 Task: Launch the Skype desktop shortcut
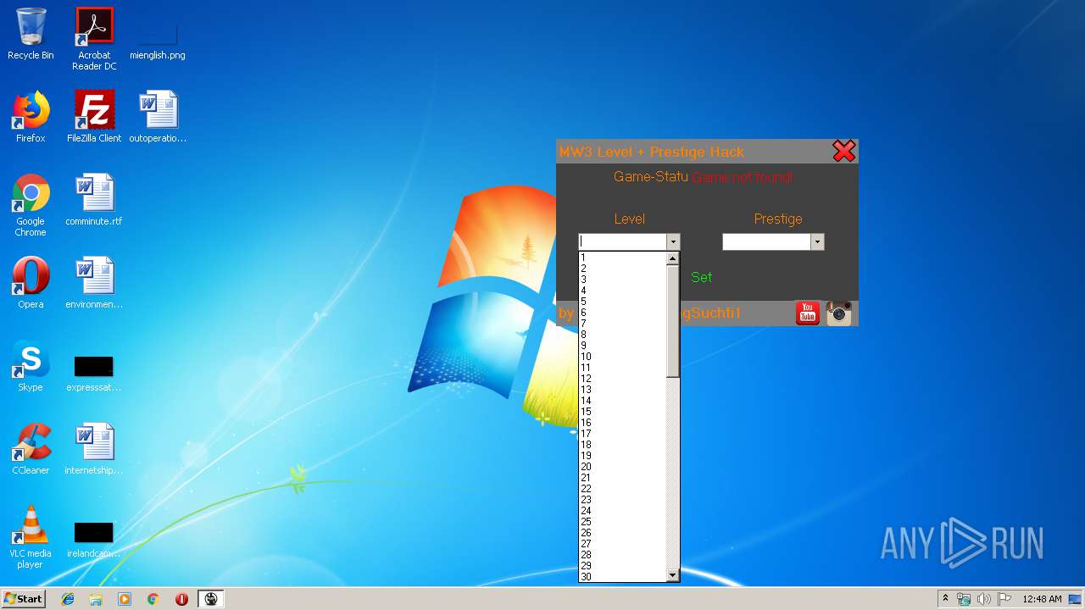click(x=31, y=366)
